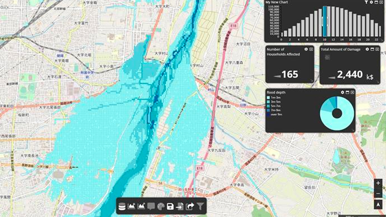This screenshot has height=217, width=386.
Task: Select the highlighted bar at hour 10
Action: coord(325,21)
